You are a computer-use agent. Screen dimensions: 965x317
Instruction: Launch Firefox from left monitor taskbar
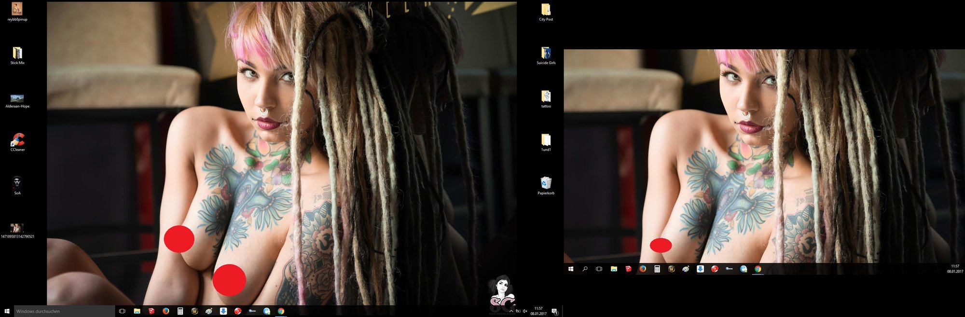(165, 311)
